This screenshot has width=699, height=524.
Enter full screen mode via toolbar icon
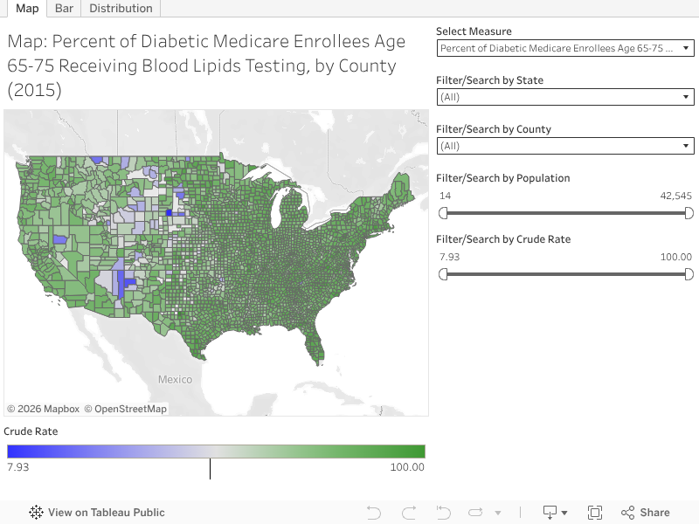[595, 513]
